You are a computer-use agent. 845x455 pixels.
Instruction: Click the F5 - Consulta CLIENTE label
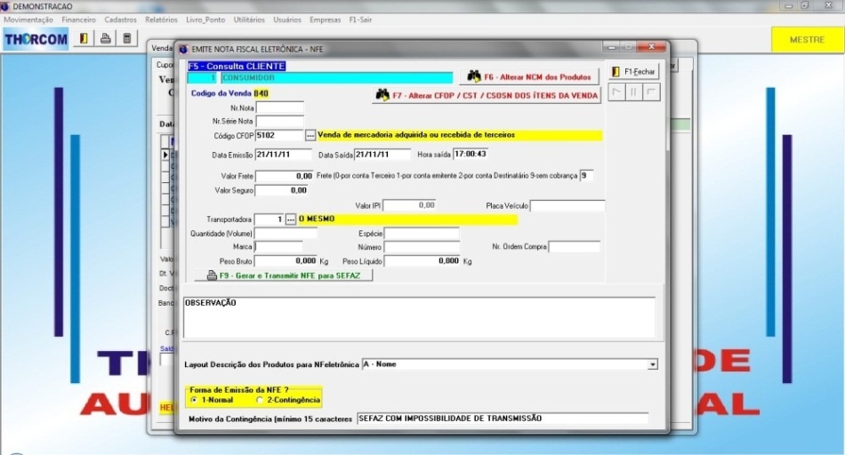pyautogui.click(x=237, y=66)
